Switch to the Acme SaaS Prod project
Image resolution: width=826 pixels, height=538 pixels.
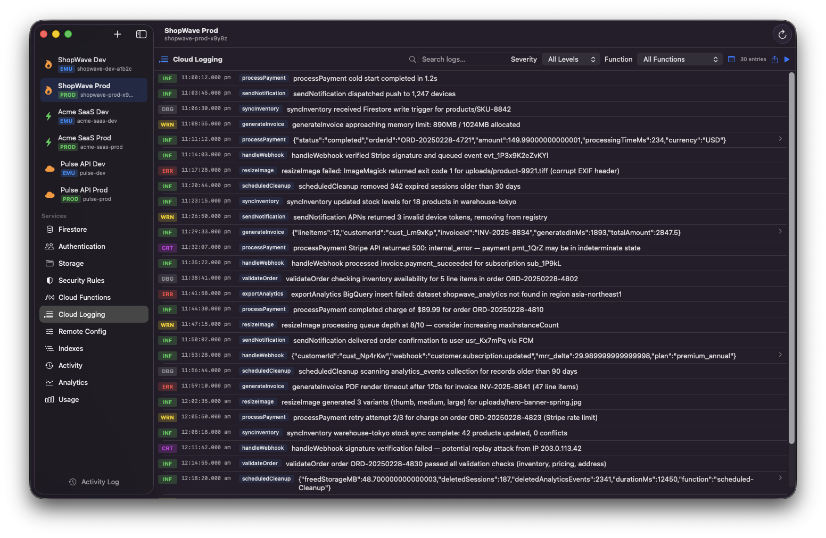(93, 142)
